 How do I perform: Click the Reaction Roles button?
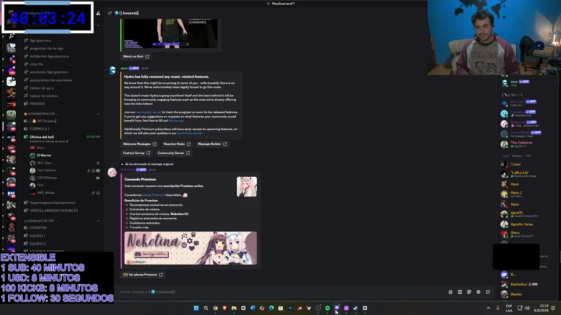(x=177, y=144)
